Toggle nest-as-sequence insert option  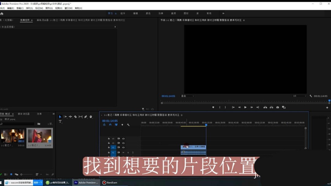(104, 125)
